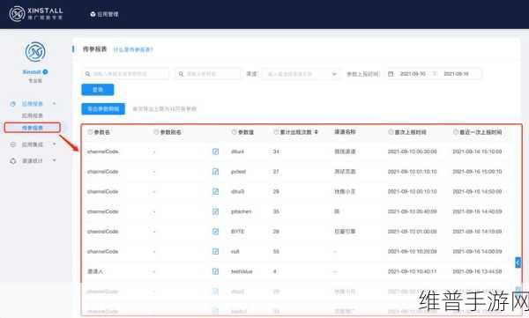Click edit icon in the ditui3 row
The height and width of the screenshot is (318, 529).
[216, 191]
